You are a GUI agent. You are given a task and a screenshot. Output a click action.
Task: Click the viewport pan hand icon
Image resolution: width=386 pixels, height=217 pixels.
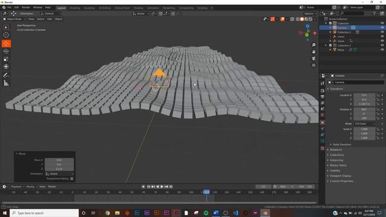(x=314, y=52)
